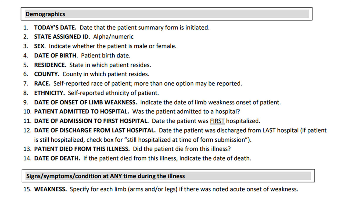Click the underlined FIRST word
The image size is (352, 198).
click(217, 121)
